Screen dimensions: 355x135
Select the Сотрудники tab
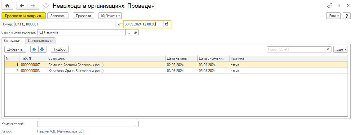[x=13, y=40]
